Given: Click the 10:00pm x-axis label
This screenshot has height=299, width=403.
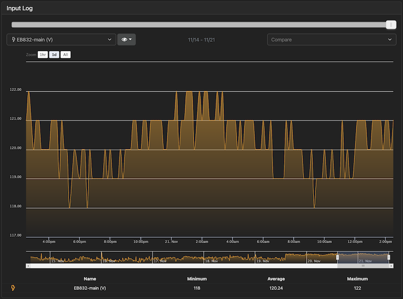Looking at the screenshot, I should (141, 241).
